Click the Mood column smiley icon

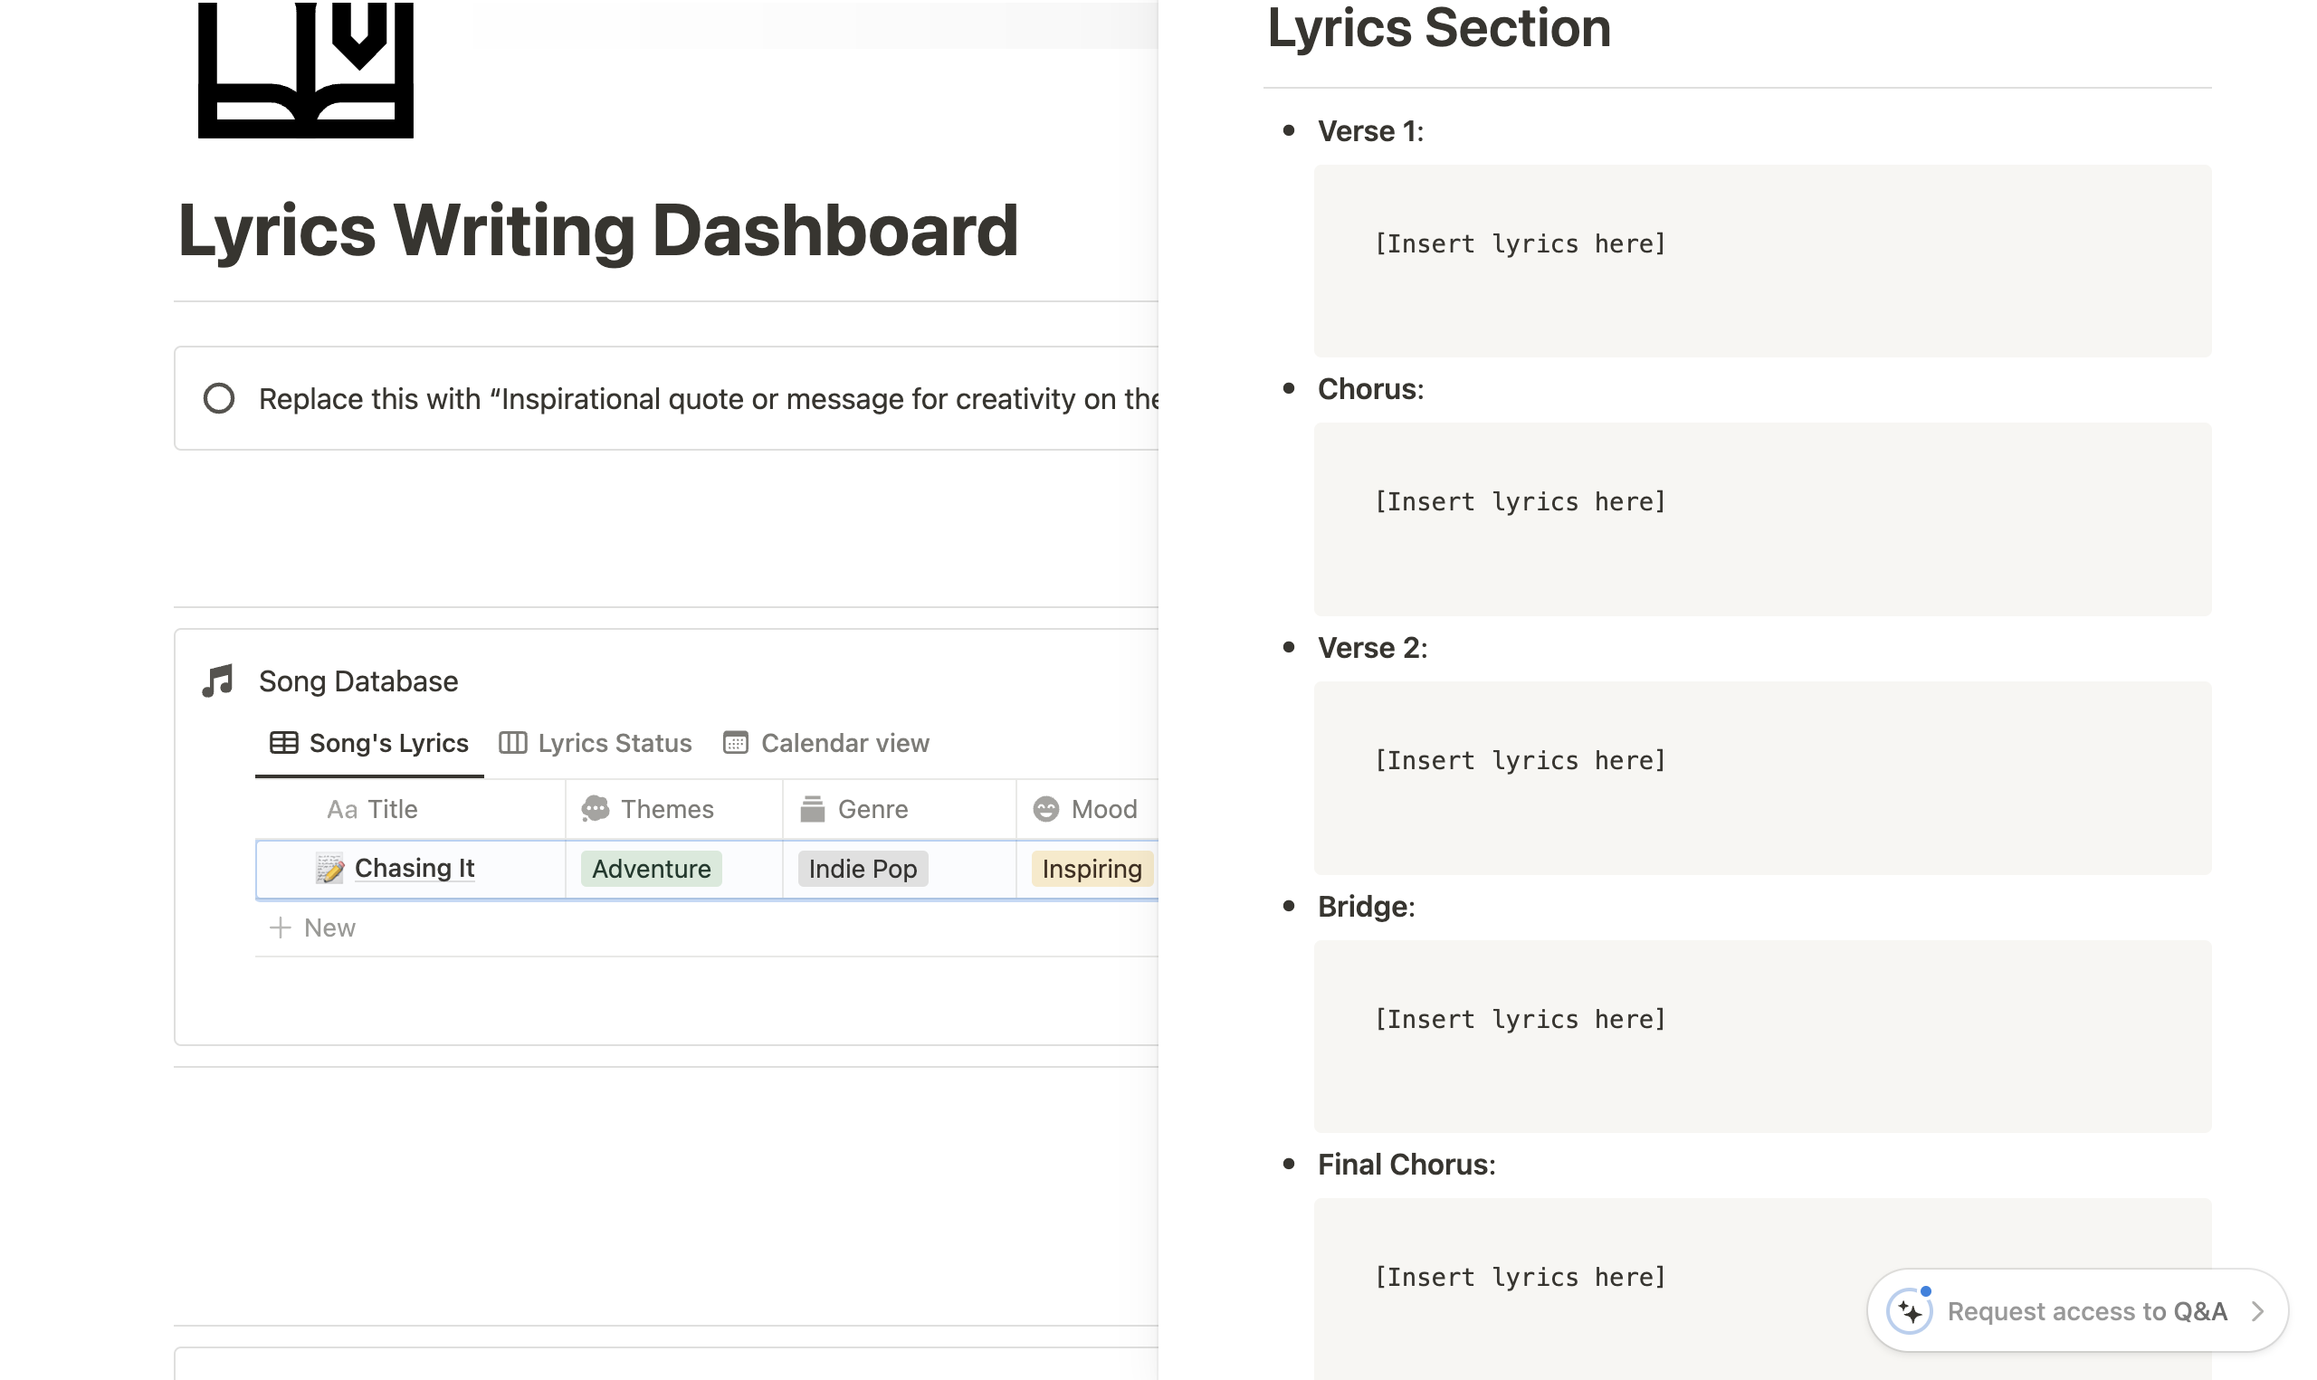tap(1046, 809)
